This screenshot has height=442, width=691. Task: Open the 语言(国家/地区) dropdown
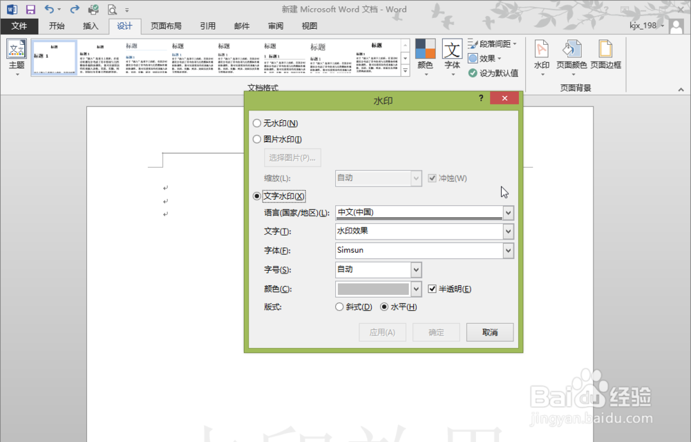click(509, 212)
